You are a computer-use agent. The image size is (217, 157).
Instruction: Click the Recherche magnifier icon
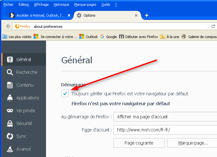click(x=10, y=72)
